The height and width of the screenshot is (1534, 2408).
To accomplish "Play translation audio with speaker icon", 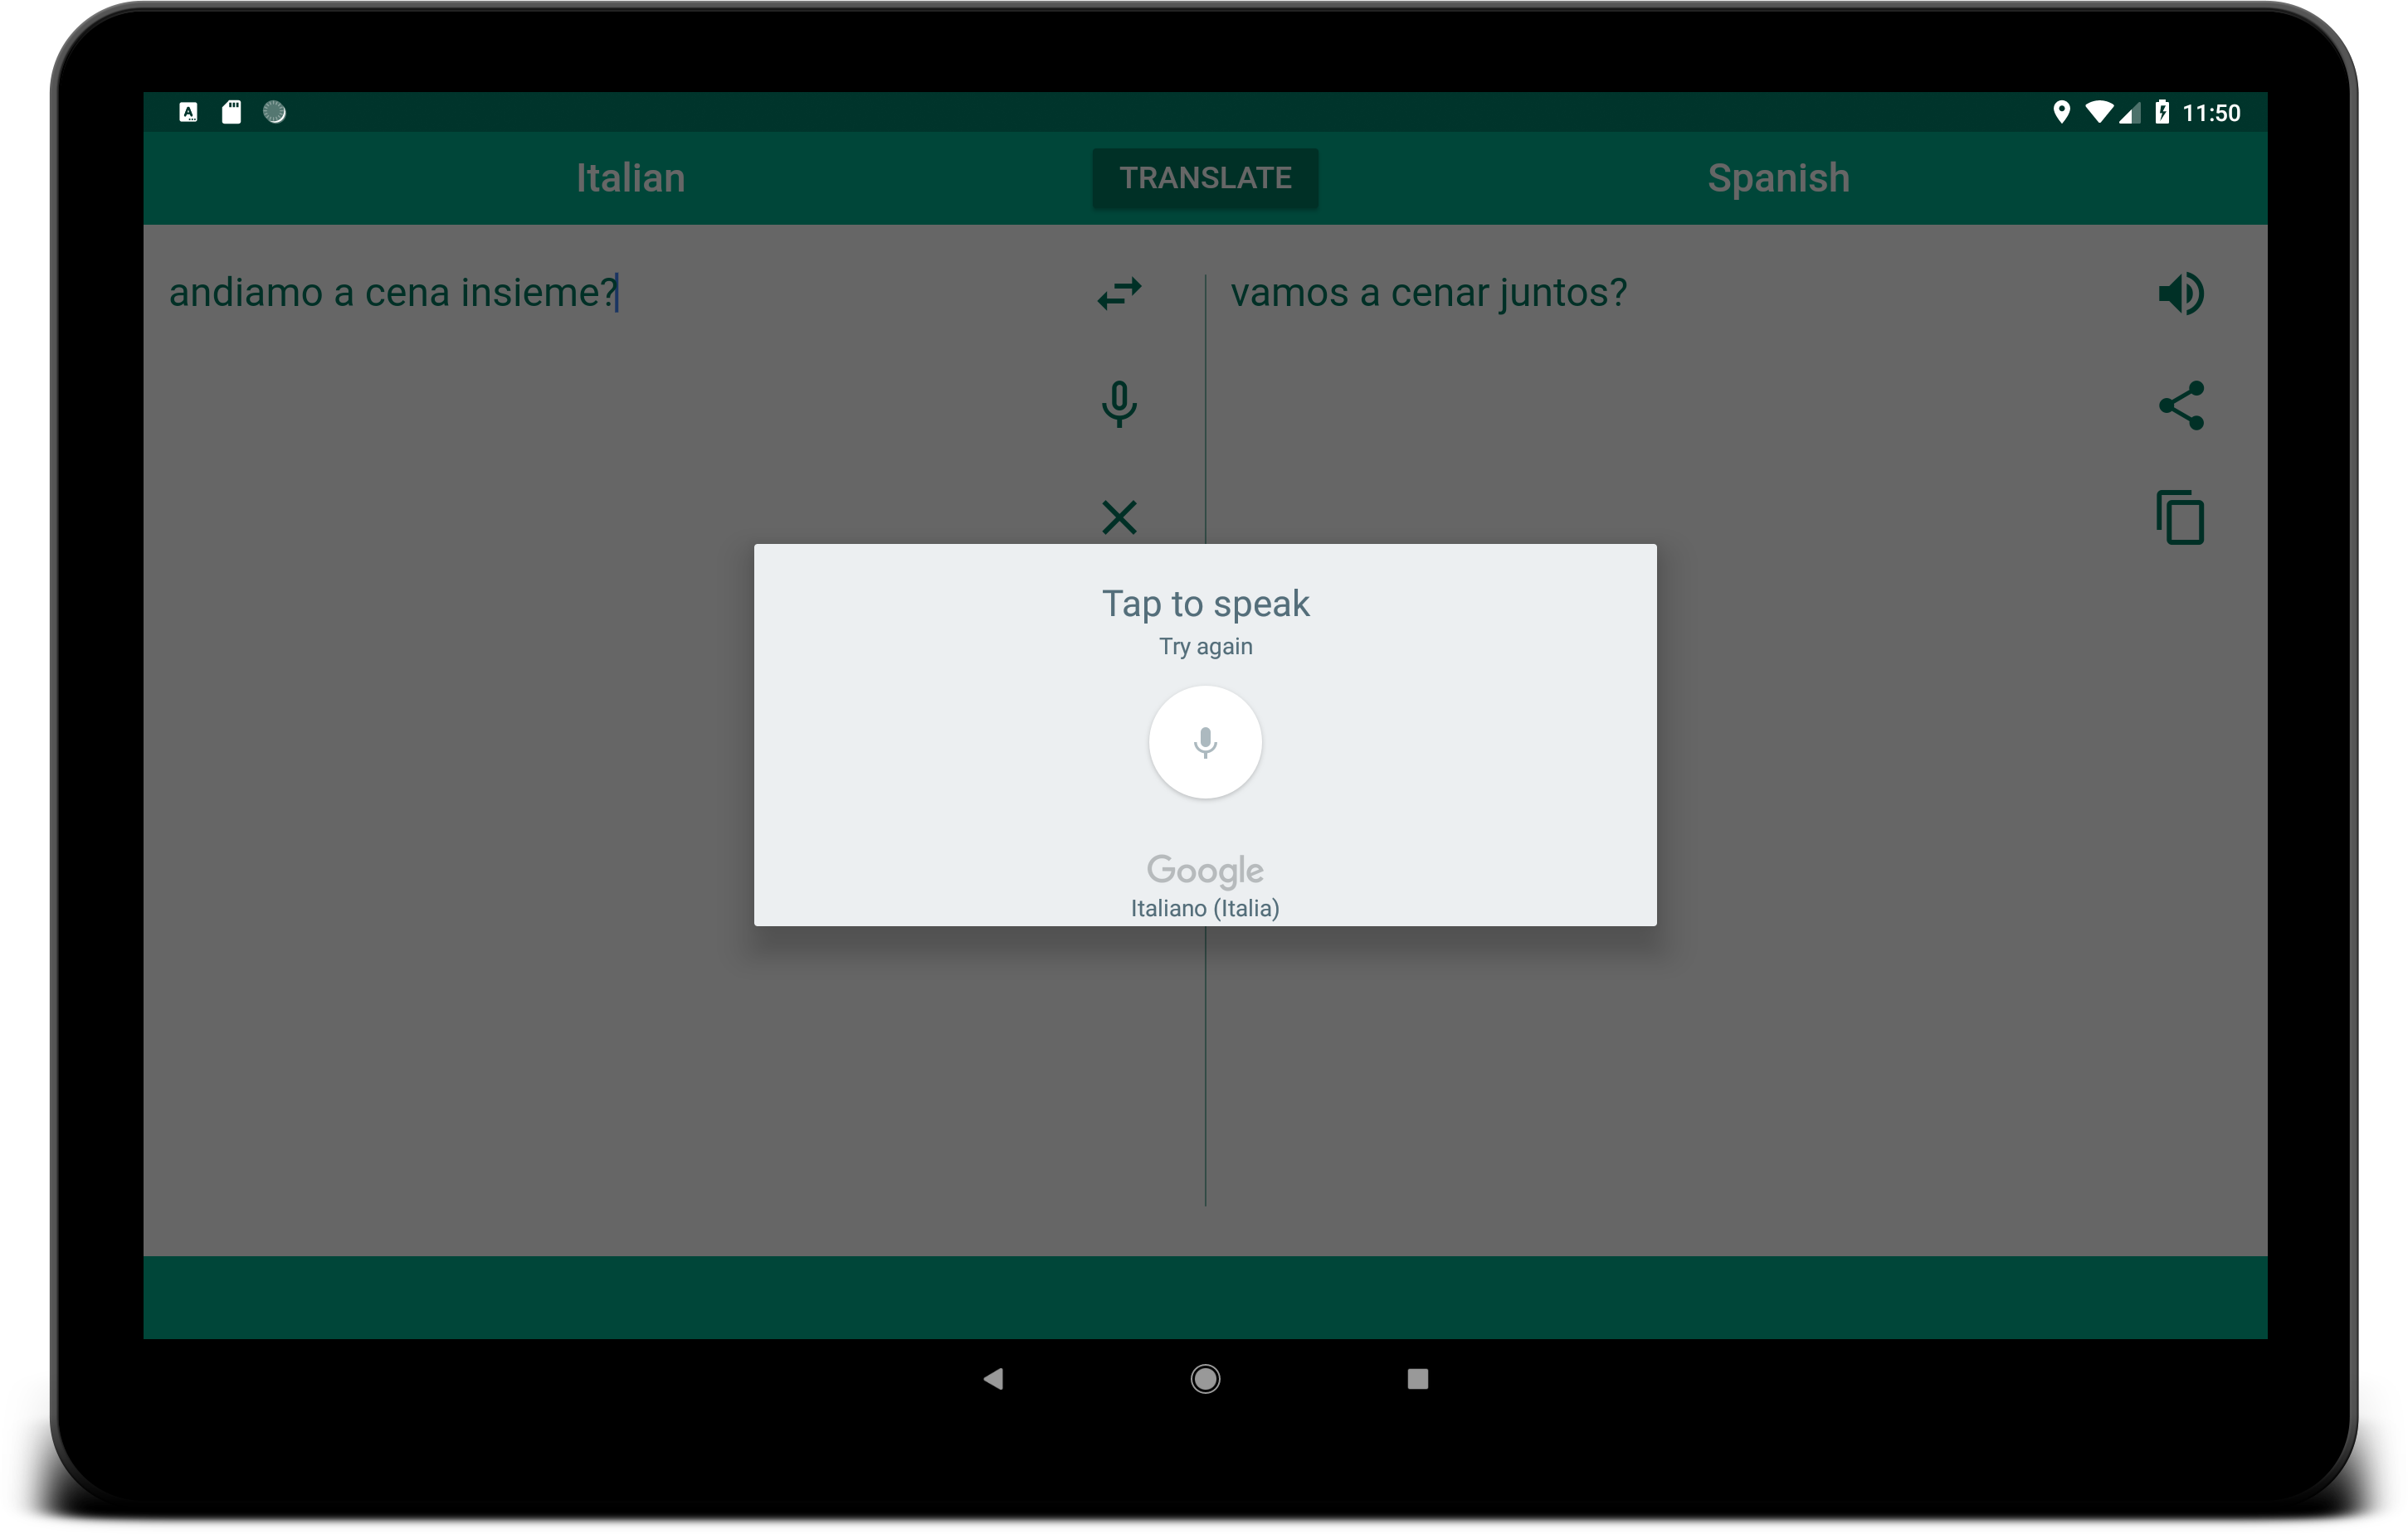I will [2181, 293].
